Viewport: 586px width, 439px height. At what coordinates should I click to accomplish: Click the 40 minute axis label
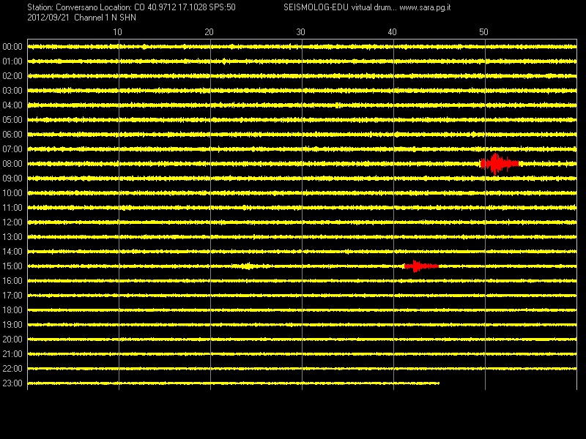coord(392,32)
